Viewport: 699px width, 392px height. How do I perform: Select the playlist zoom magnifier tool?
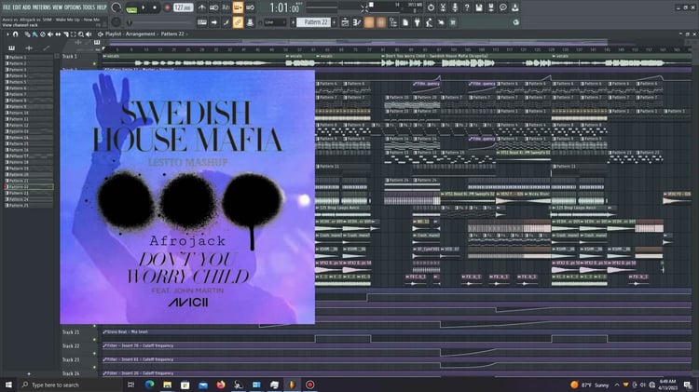81,34
